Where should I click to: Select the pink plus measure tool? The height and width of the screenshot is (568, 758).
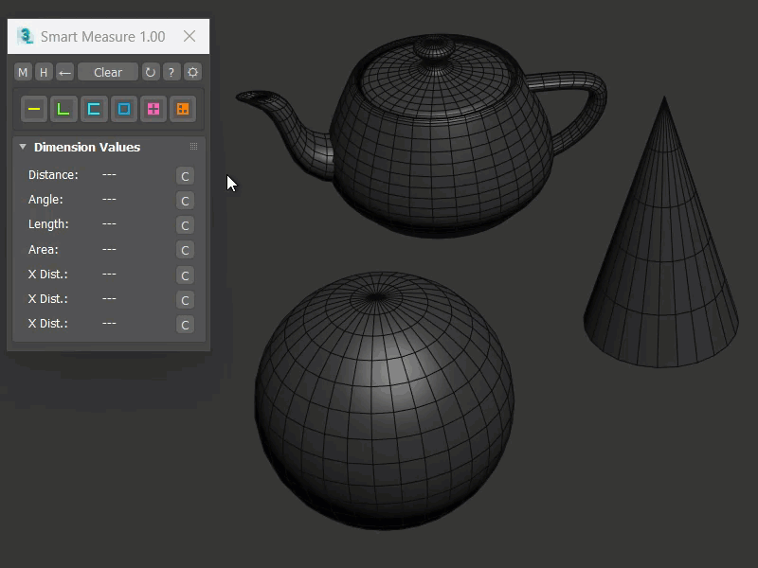153,109
